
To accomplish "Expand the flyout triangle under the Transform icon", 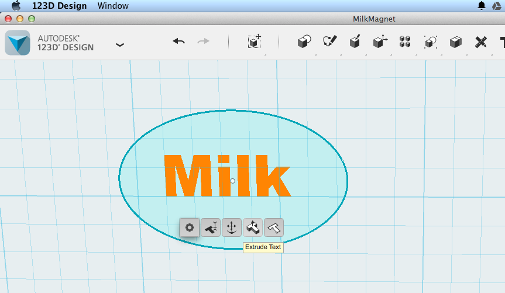I will [266, 55].
